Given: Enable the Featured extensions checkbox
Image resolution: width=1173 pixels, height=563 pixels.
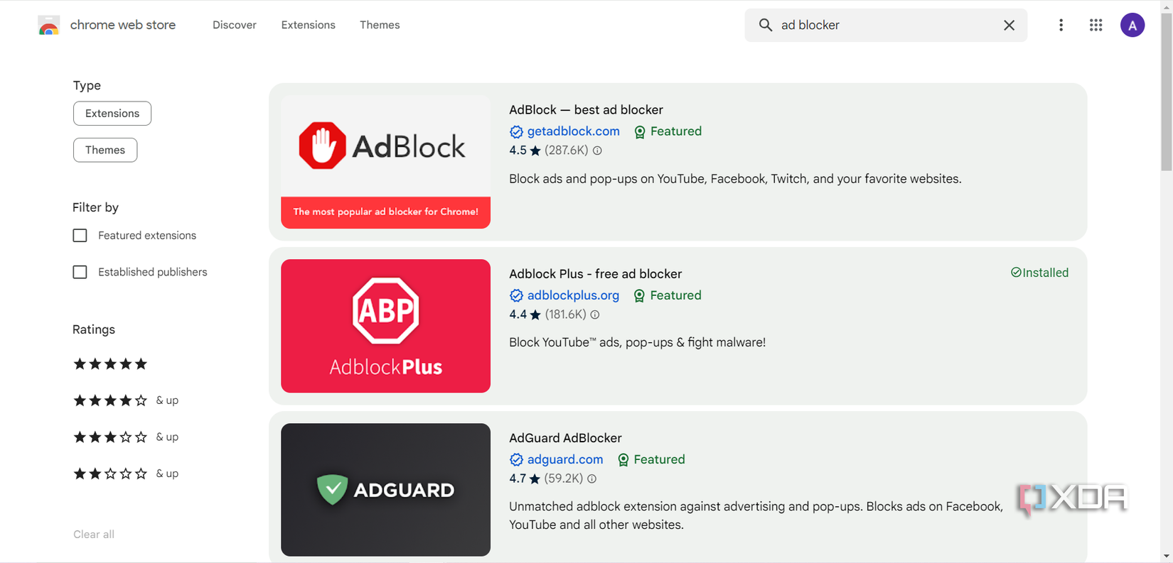Looking at the screenshot, I should coord(80,236).
